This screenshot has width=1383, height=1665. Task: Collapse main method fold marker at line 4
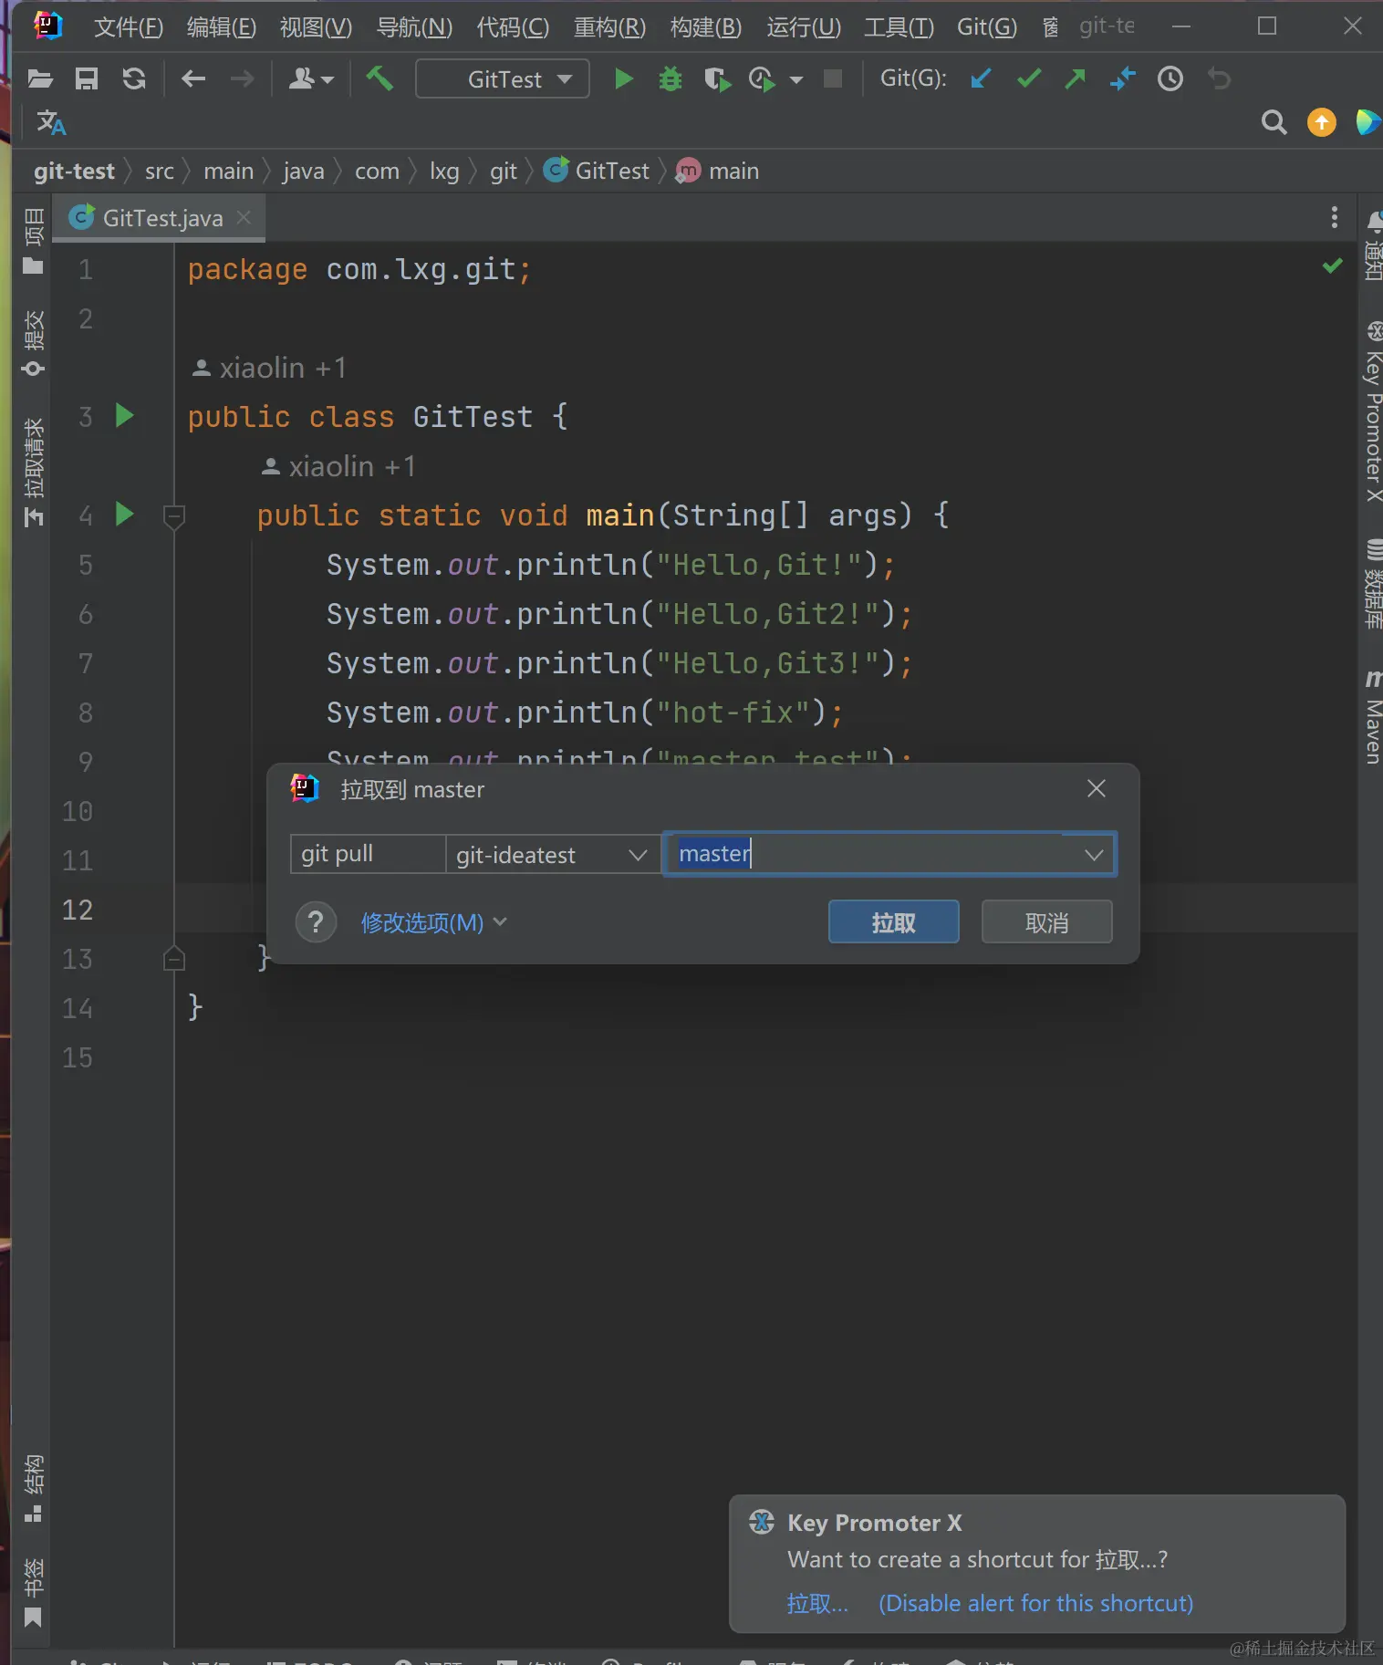pos(174,517)
